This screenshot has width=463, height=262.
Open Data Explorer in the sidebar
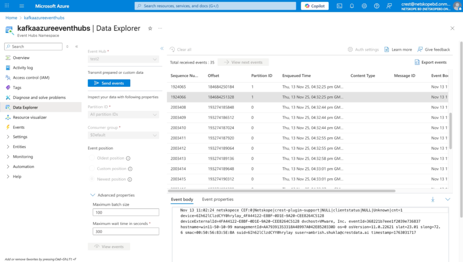[x=41, y=107]
